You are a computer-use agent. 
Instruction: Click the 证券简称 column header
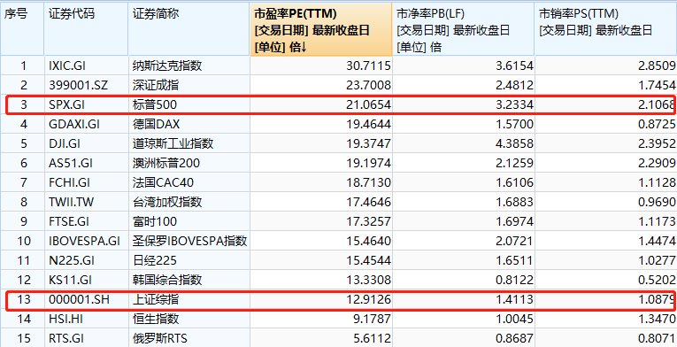point(188,29)
